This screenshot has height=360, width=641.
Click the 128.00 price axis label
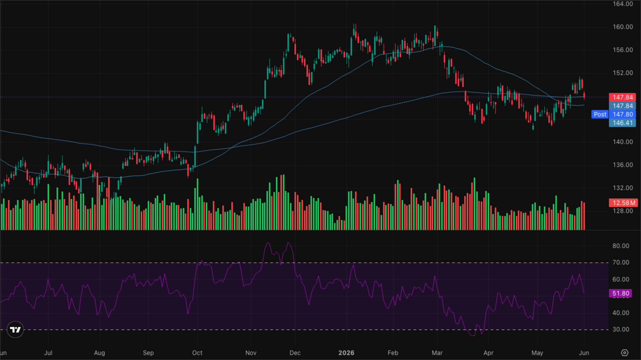click(623, 211)
